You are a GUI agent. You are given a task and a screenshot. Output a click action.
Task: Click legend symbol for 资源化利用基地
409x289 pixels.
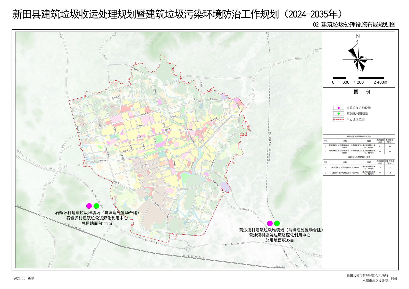tap(338, 113)
